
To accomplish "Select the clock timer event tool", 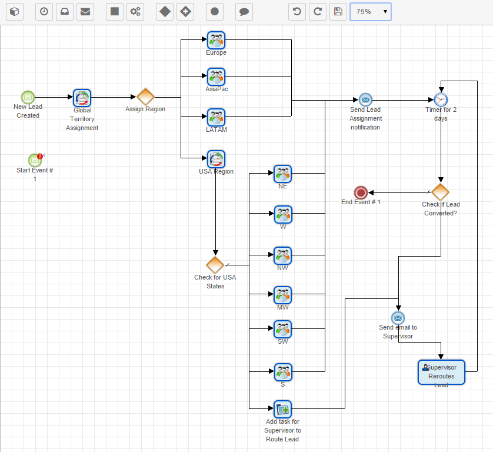I will 44,12.
